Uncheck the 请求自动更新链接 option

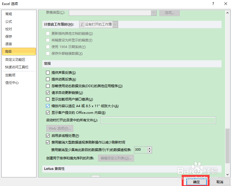point(48,92)
